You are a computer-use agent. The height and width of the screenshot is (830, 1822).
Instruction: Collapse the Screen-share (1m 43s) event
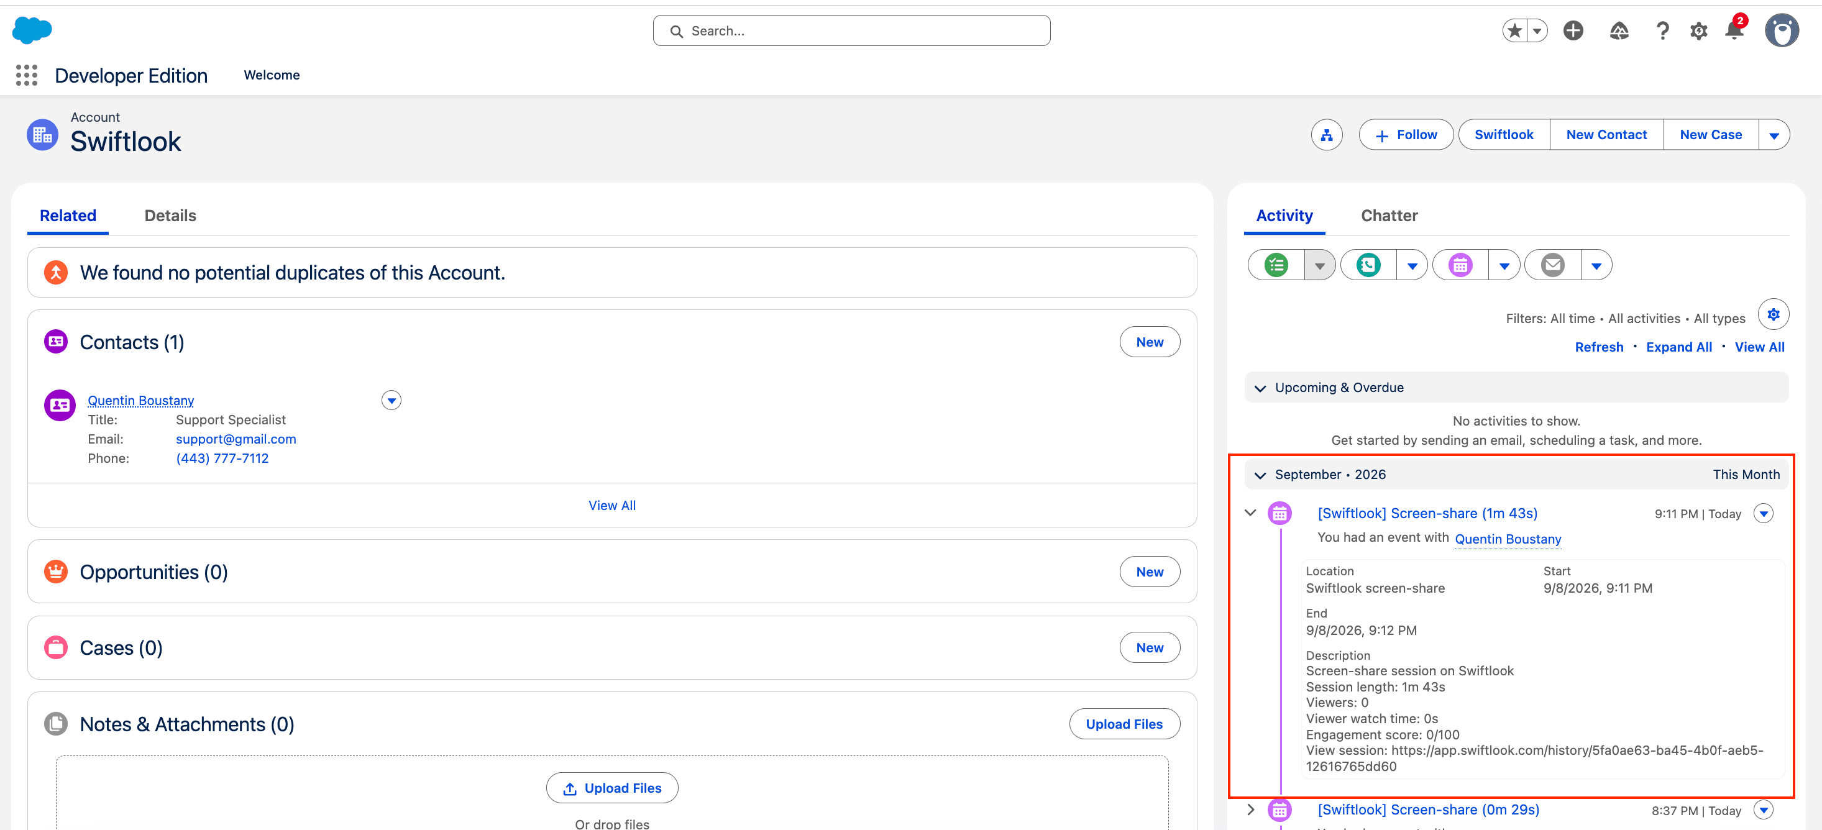tap(1250, 513)
